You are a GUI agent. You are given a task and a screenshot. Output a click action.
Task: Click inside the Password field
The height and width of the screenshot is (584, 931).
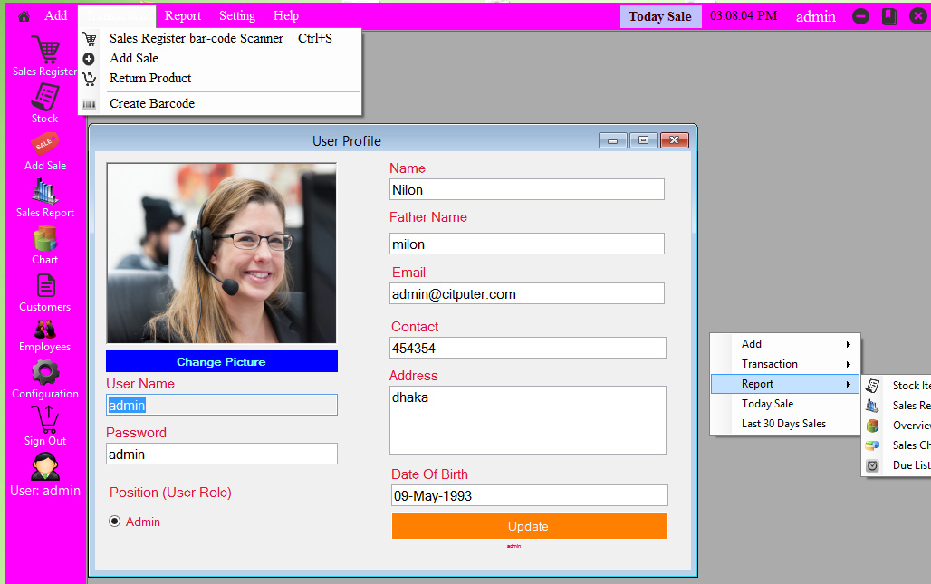point(221,453)
